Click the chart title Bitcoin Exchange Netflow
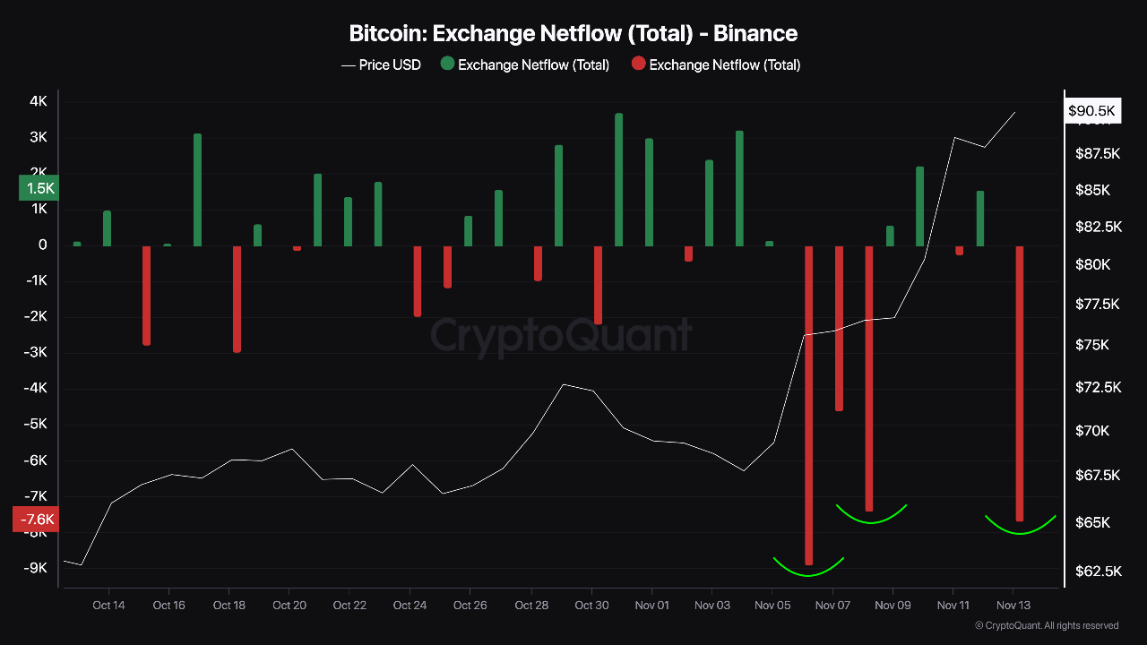Screen dimensions: 1147x645 573,34
